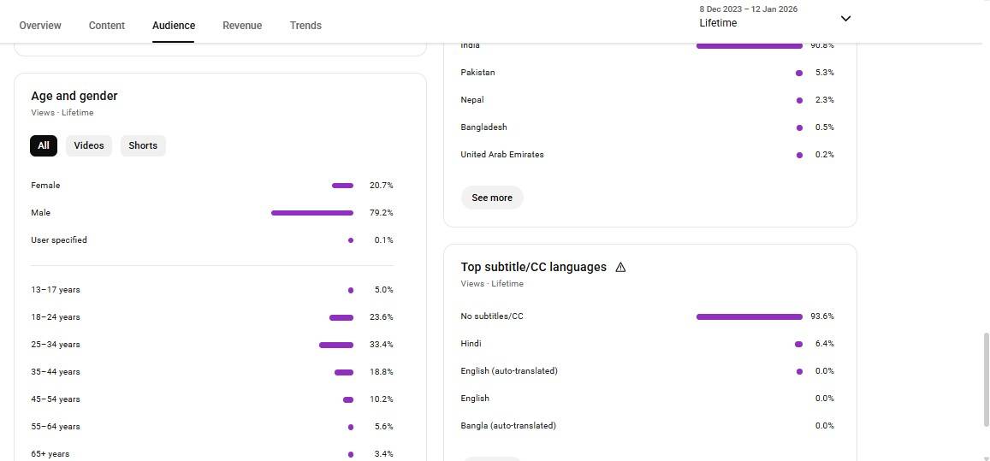Select the Audience tab
The height and width of the screenshot is (461, 990).
(174, 26)
